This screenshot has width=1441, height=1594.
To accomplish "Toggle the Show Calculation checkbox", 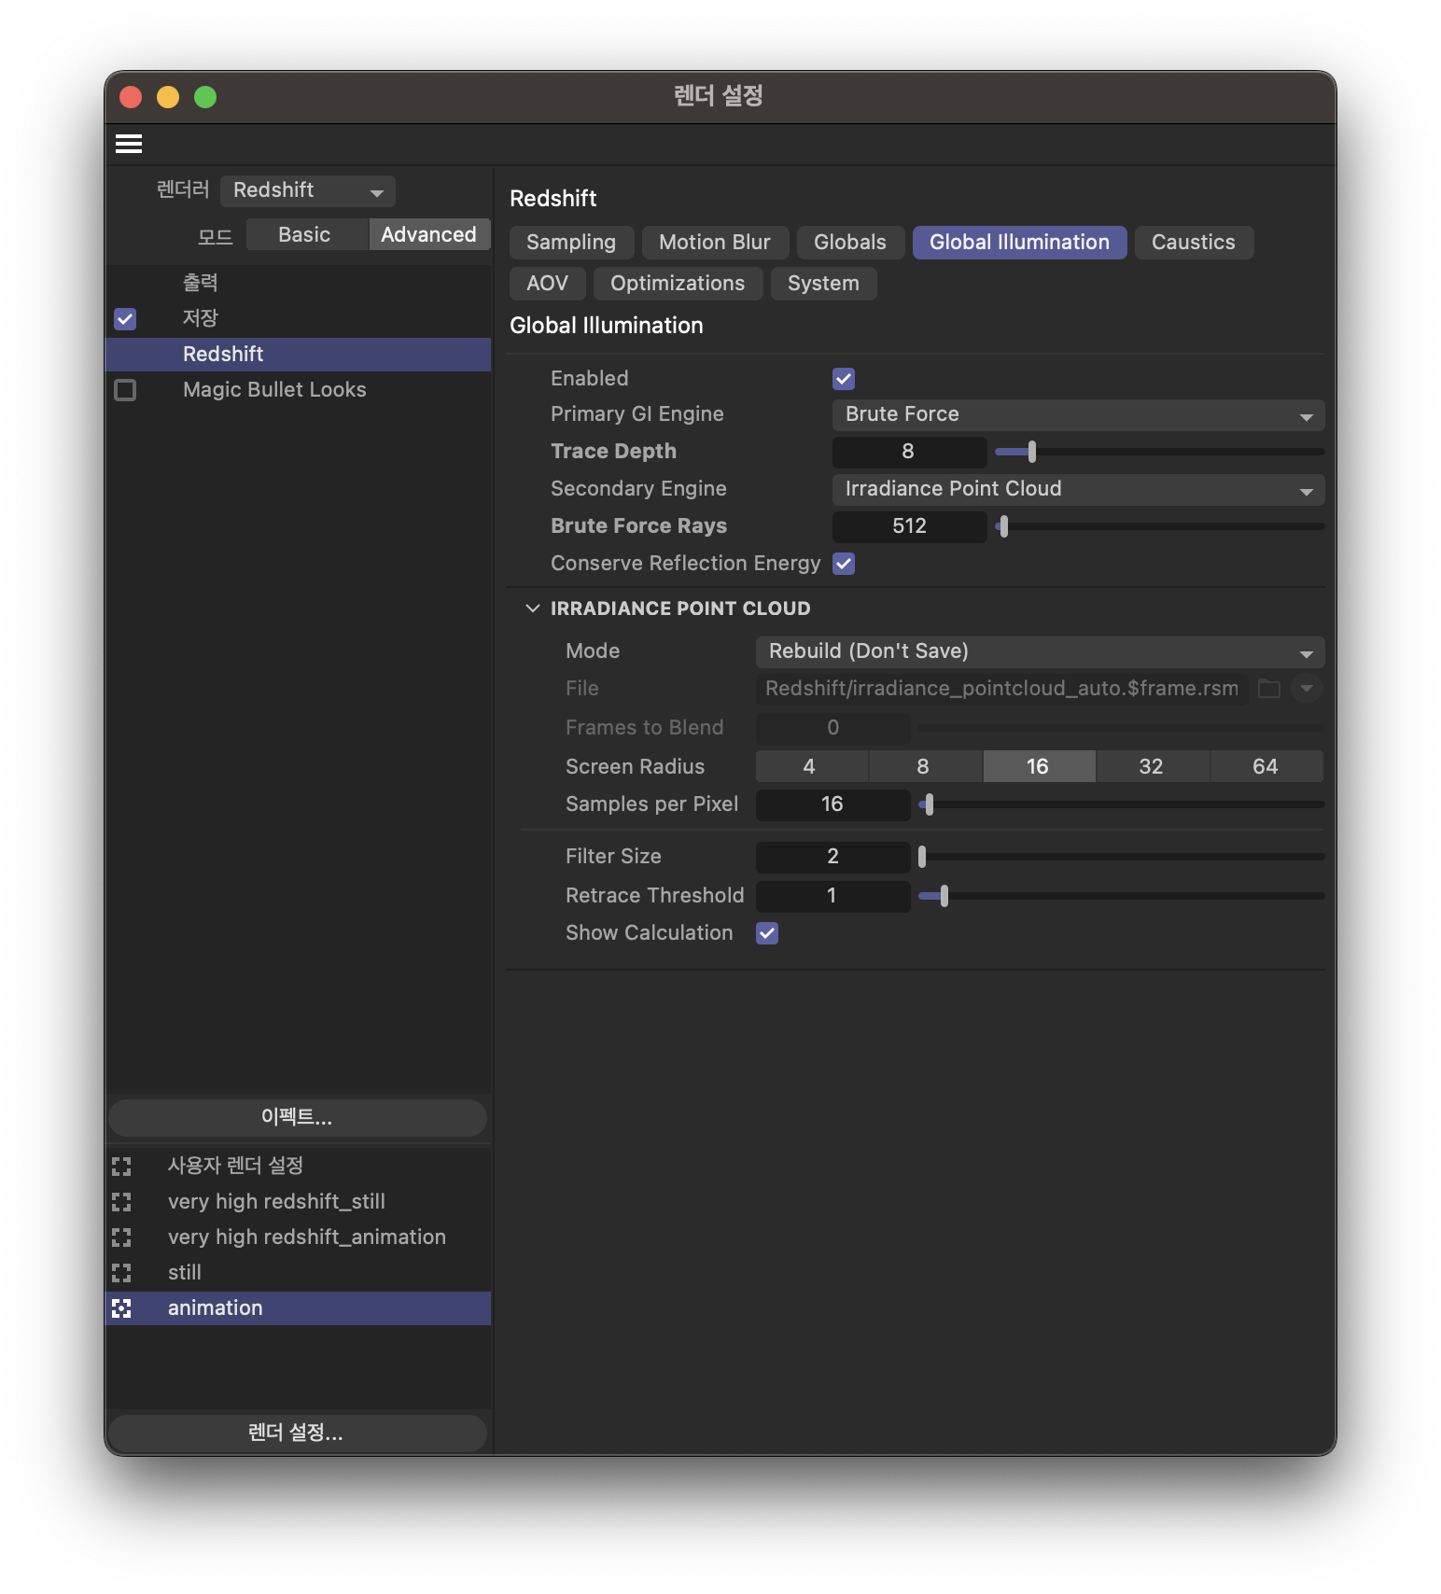I will [767, 933].
